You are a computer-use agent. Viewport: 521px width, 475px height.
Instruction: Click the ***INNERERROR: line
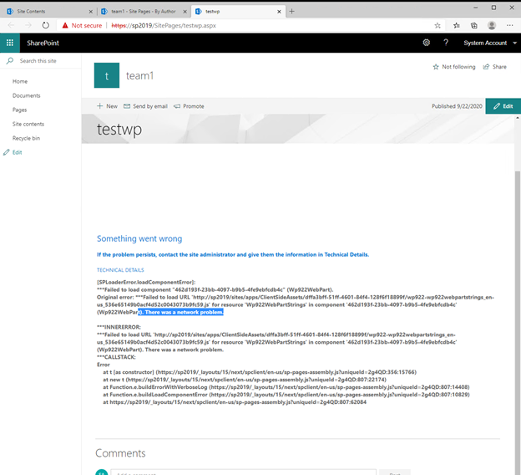(x=119, y=327)
